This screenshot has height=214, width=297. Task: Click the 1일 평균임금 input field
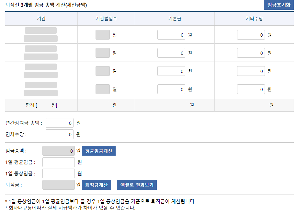tap(59, 162)
